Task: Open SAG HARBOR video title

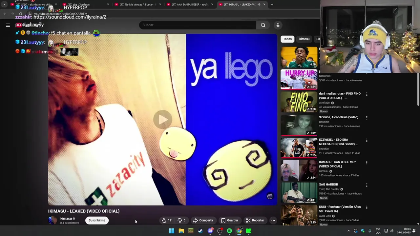Action: (x=328, y=185)
